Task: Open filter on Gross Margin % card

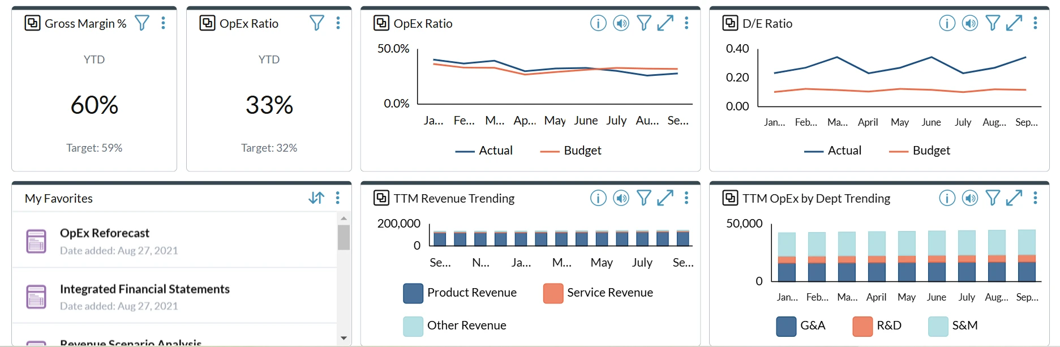Action: click(x=142, y=23)
